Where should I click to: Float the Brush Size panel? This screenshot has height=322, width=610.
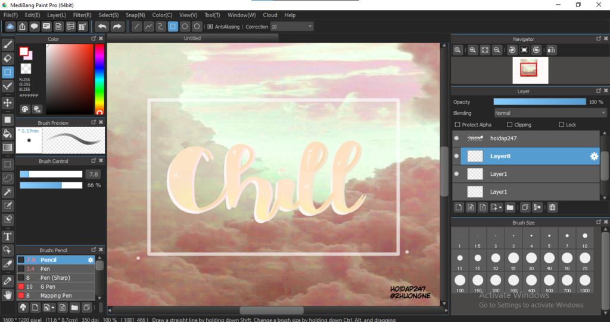pos(599,222)
